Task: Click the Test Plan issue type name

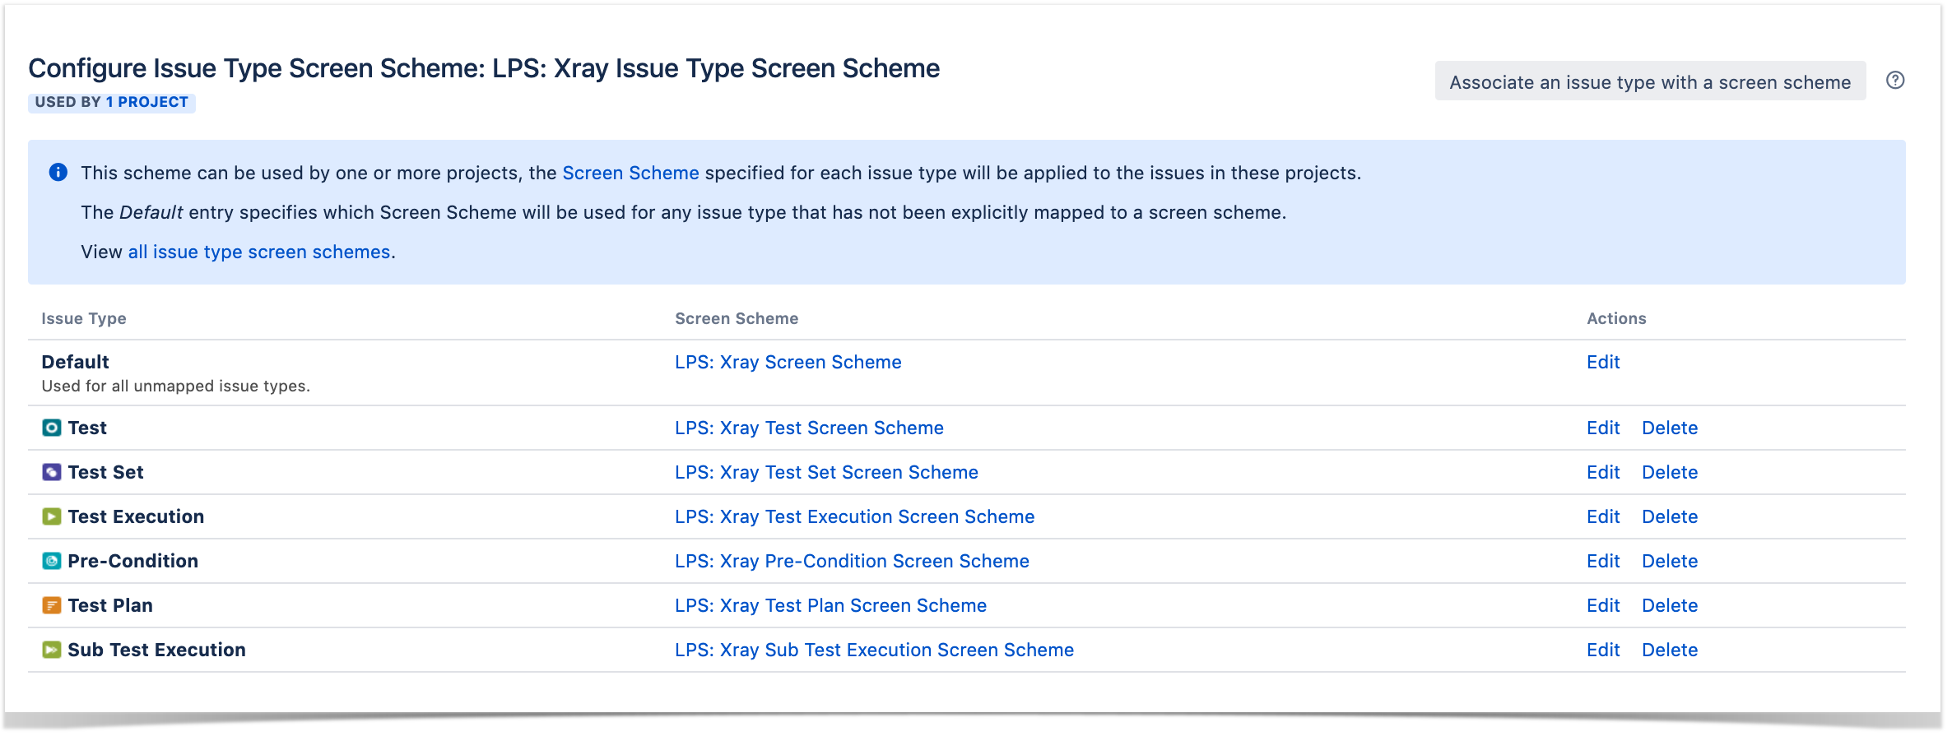Action: (110, 605)
